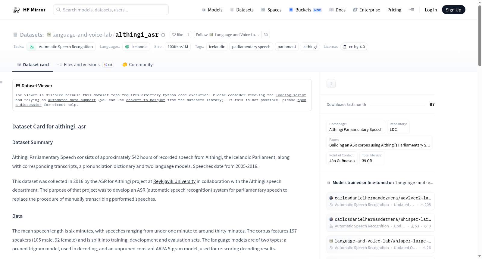Go to Spaces in top navigation
Screen dimensions: 482x259
pyautogui.click(x=271, y=10)
